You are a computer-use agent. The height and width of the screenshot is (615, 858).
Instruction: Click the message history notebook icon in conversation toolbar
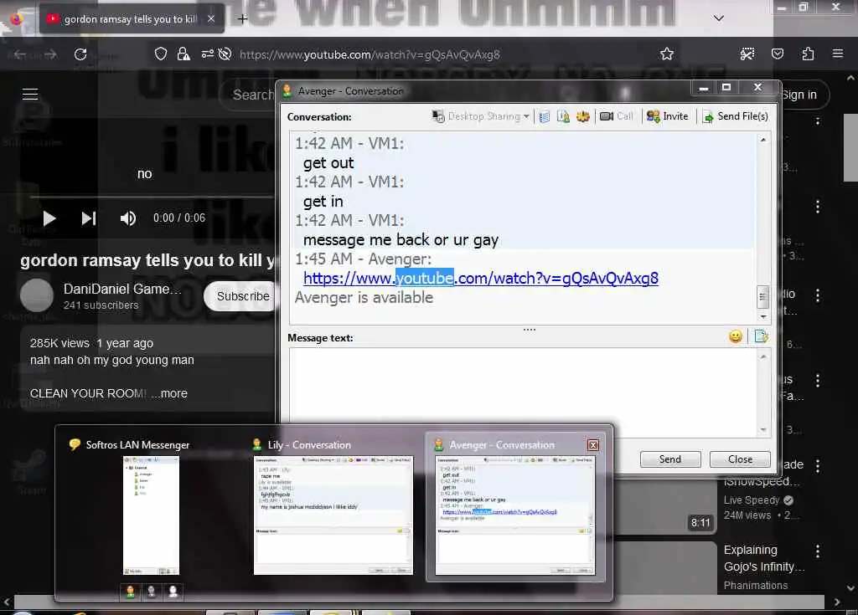(x=545, y=116)
